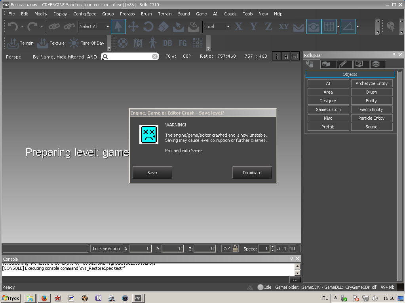
Task: Click the Archetype Entity button
Action: (372, 83)
